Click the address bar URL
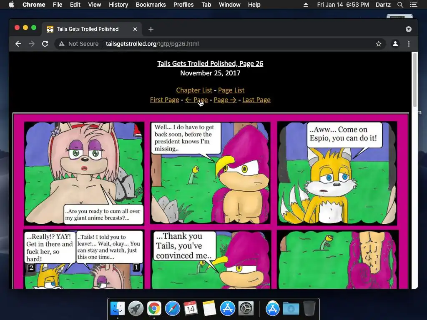This screenshot has height=320, width=427. (152, 44)
